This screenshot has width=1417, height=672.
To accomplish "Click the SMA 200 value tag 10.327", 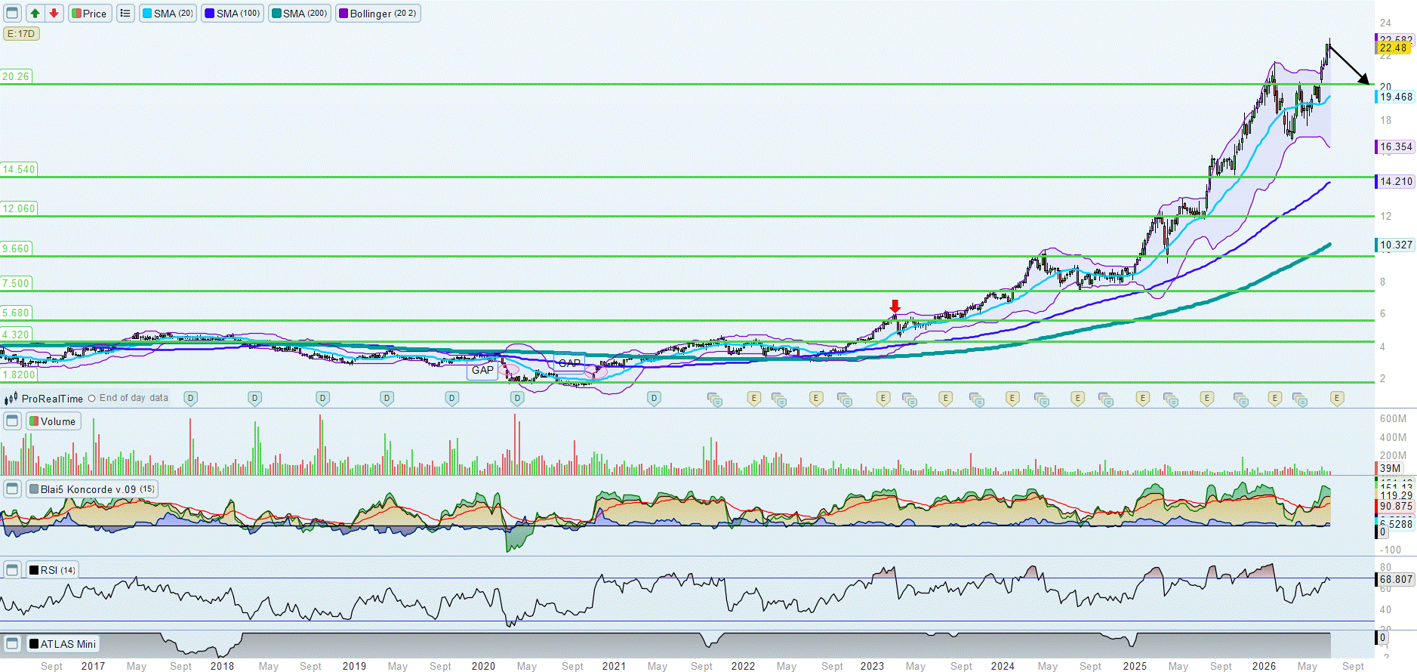I will 1395,245.
